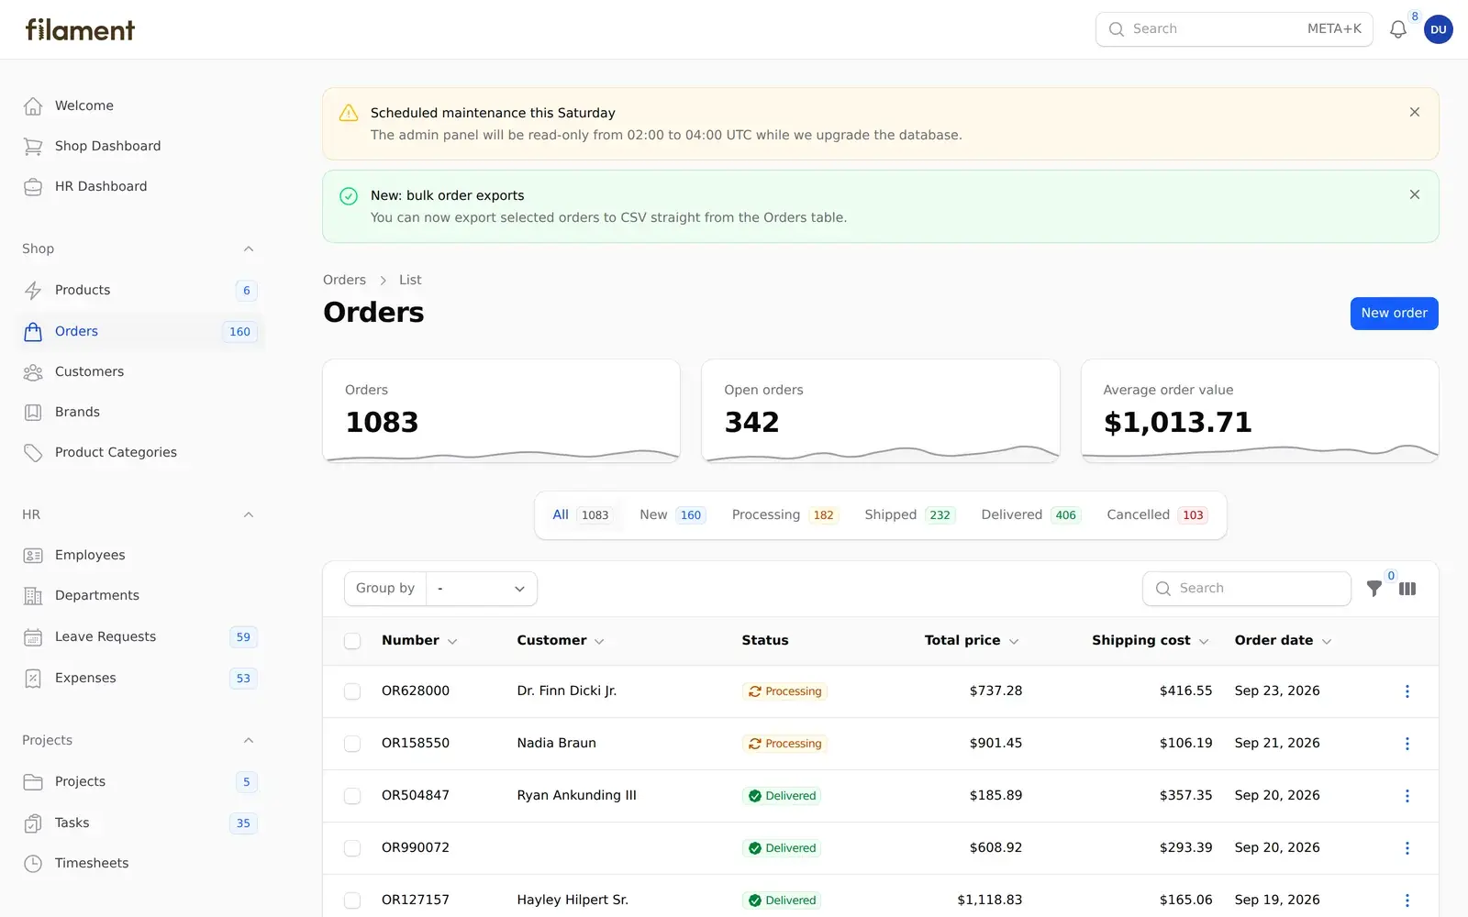
Task: Click the Open orders stat card
Action: coord(881,411)
